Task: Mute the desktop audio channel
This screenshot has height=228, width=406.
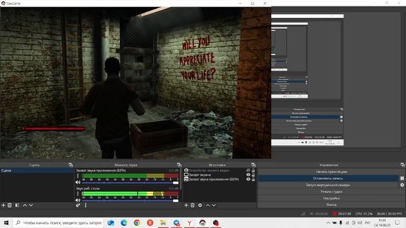Action: (77, 200)
